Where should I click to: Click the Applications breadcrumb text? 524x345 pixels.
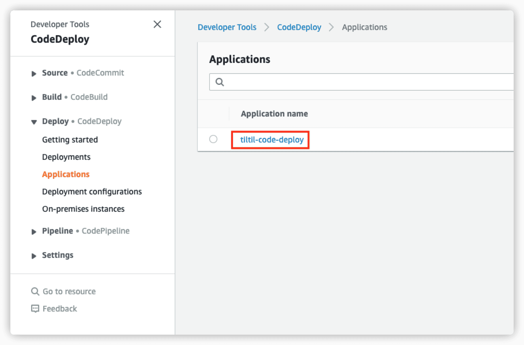[x=365, y=27]
